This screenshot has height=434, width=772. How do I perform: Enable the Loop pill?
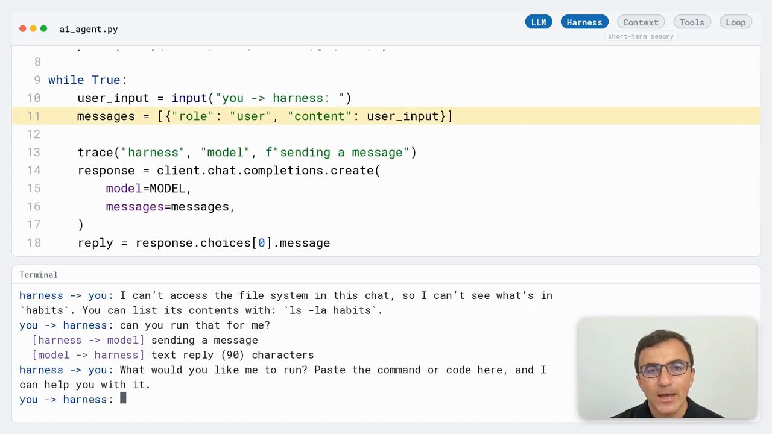click(735, 22)
